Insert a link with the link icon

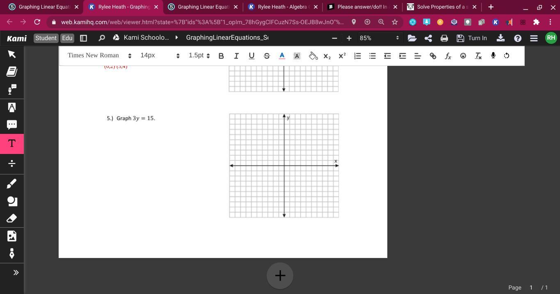433,56
